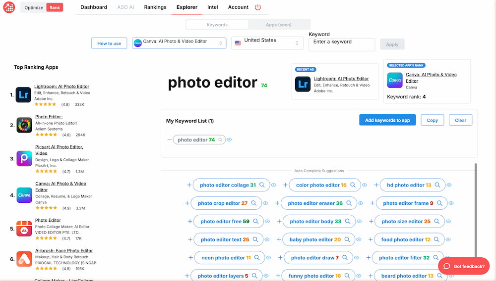Screen dimensions: 496x281
Task: Open the Explorer tab
Action: coord(187,7)
